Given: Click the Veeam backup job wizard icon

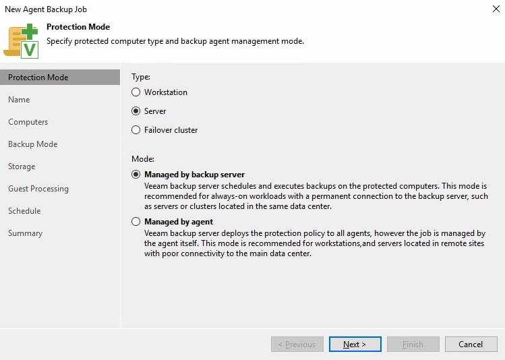Looking at the screenshot, I should click(x=22, y=39).
